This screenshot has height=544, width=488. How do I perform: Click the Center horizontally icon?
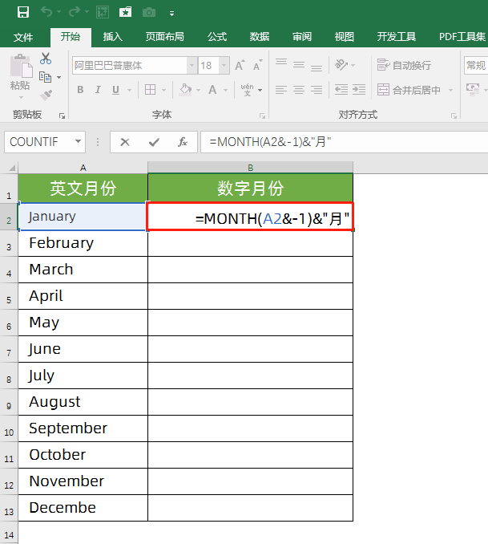click(x=299, y=90)
